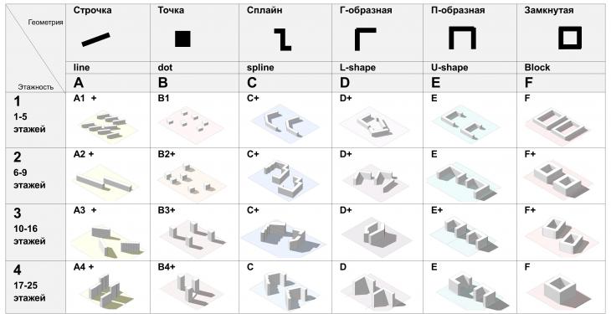The width and height of the screenshot is (611, 314).
Task: Click the B3+ dot towers model
Action: [x=192, y=235]
